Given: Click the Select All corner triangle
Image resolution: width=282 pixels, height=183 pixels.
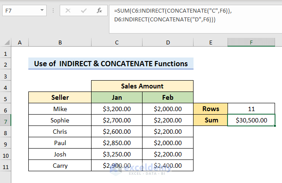Looking at the screenshot, I should pyautogui.click(x=6, y=42).
